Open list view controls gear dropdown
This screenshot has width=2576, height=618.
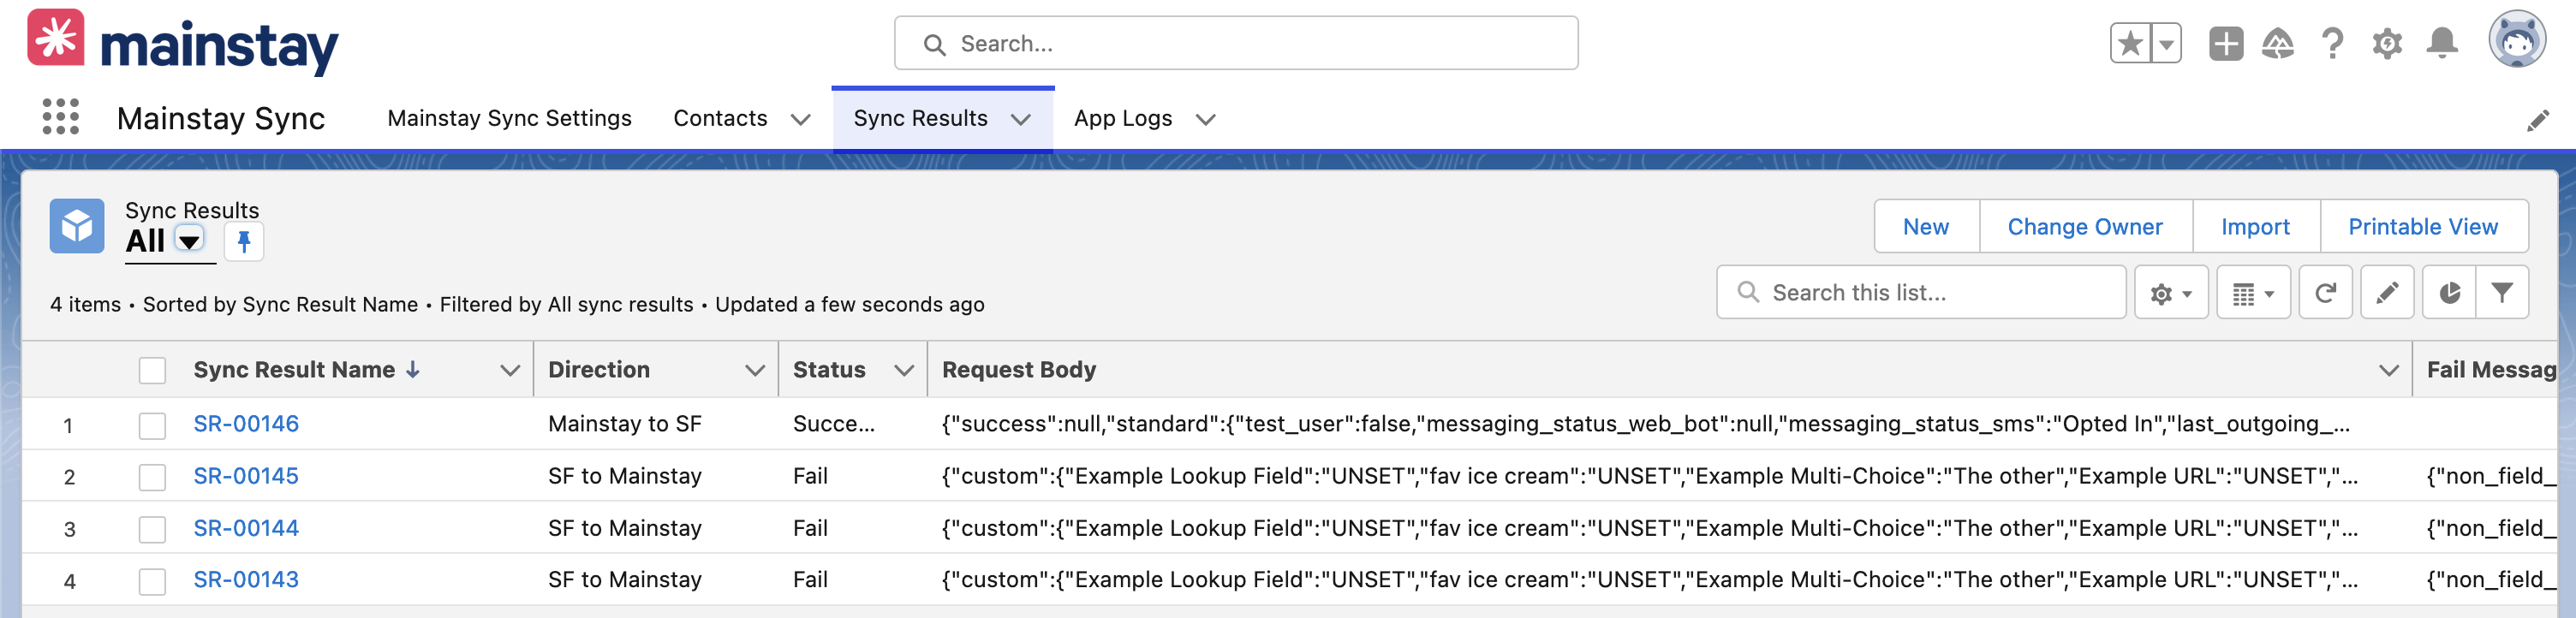2171,292
